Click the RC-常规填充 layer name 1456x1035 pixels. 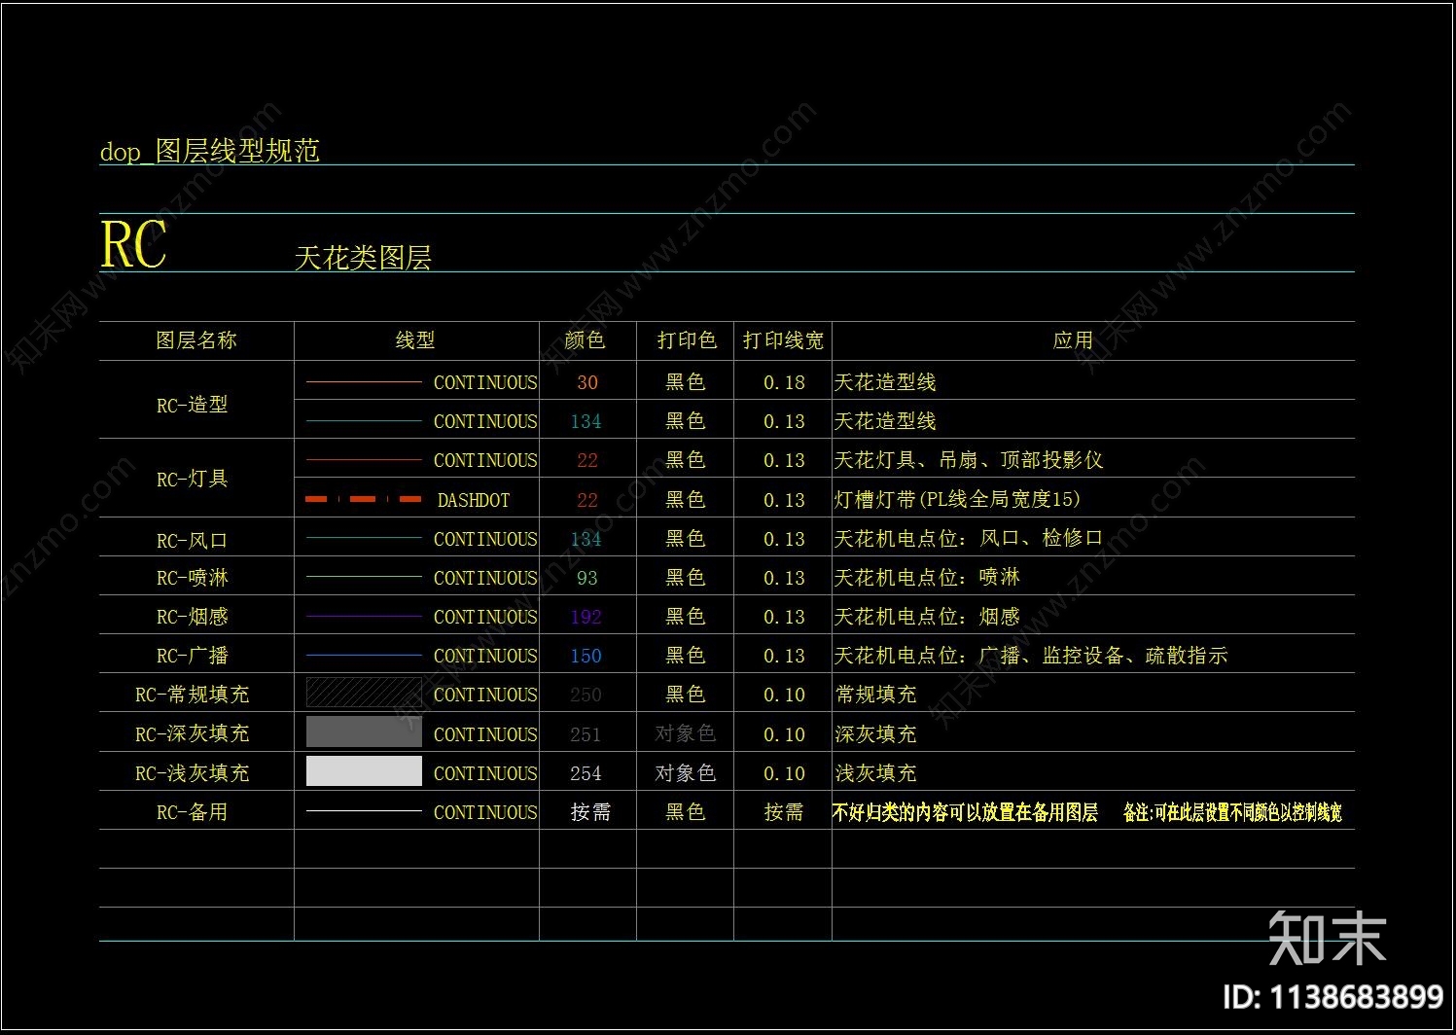point(193,695)
